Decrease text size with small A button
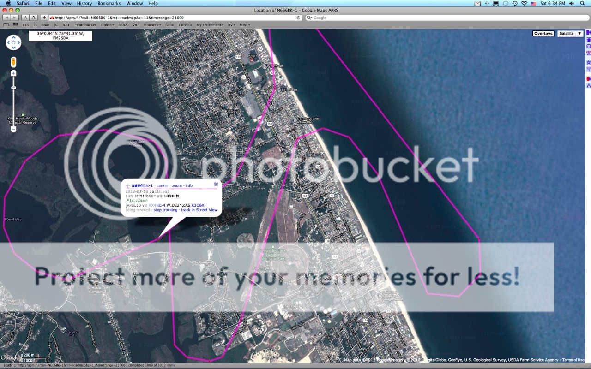 click(x=25, y=18)
